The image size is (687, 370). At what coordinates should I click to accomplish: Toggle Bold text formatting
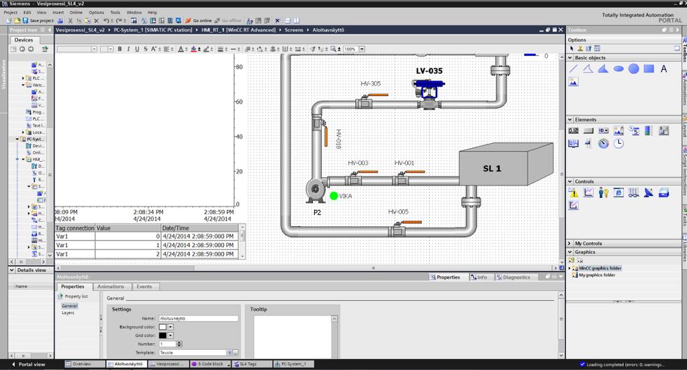(x=119, y=49)
